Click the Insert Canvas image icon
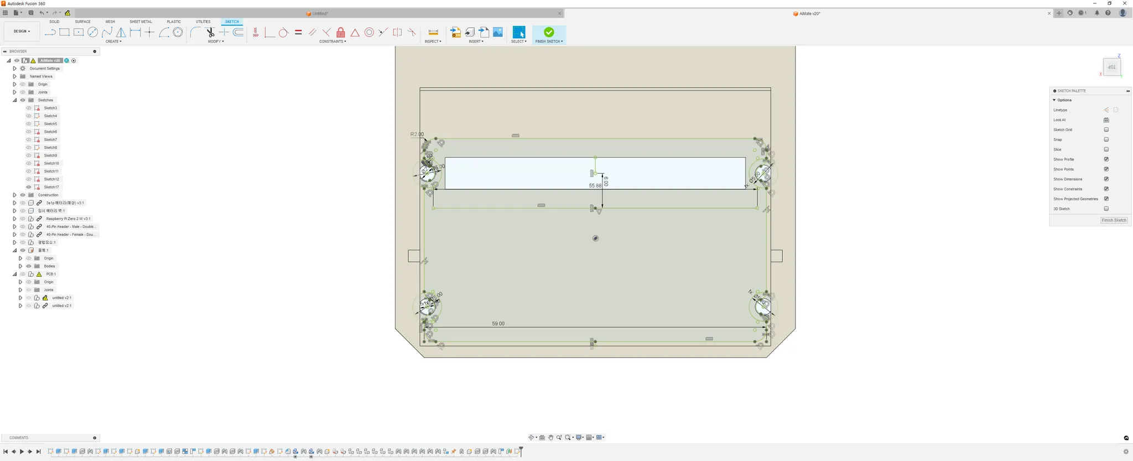Viewport: 1133px width, 461px height. [x=498, y=32]
